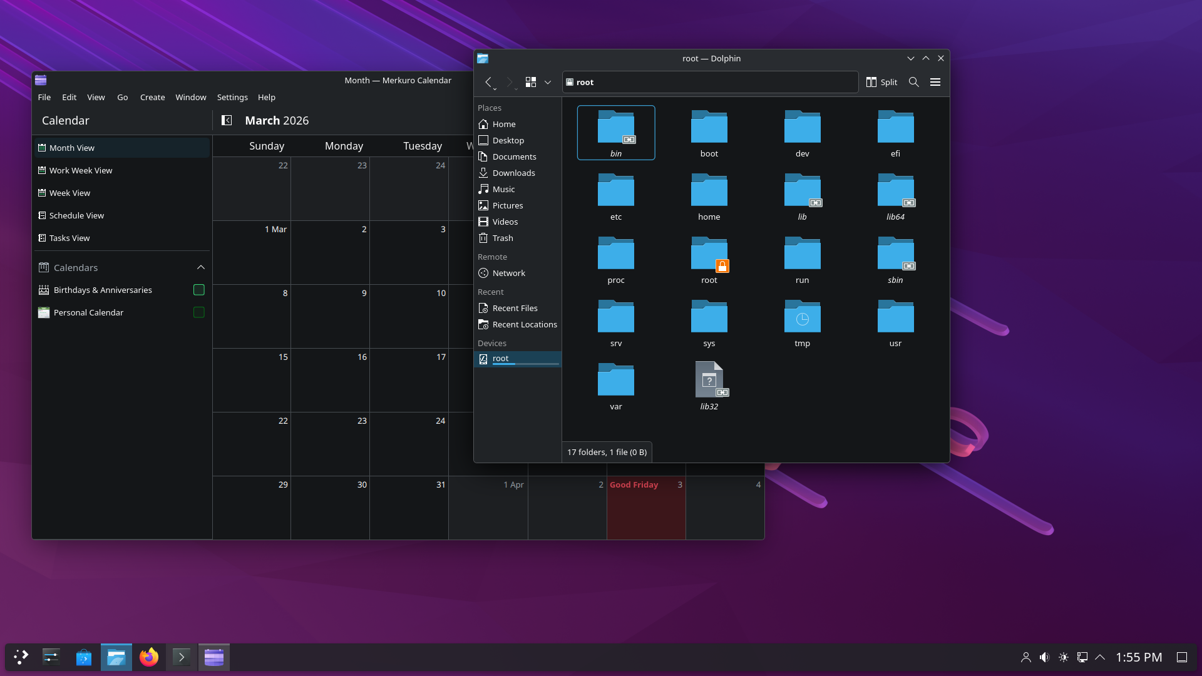
Task: Open Dolphin hamburger menu
Action: [x=935, y=82]
